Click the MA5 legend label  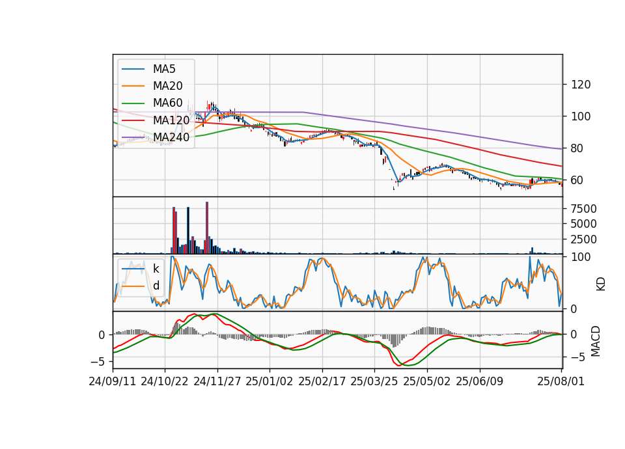click(164, 69)
